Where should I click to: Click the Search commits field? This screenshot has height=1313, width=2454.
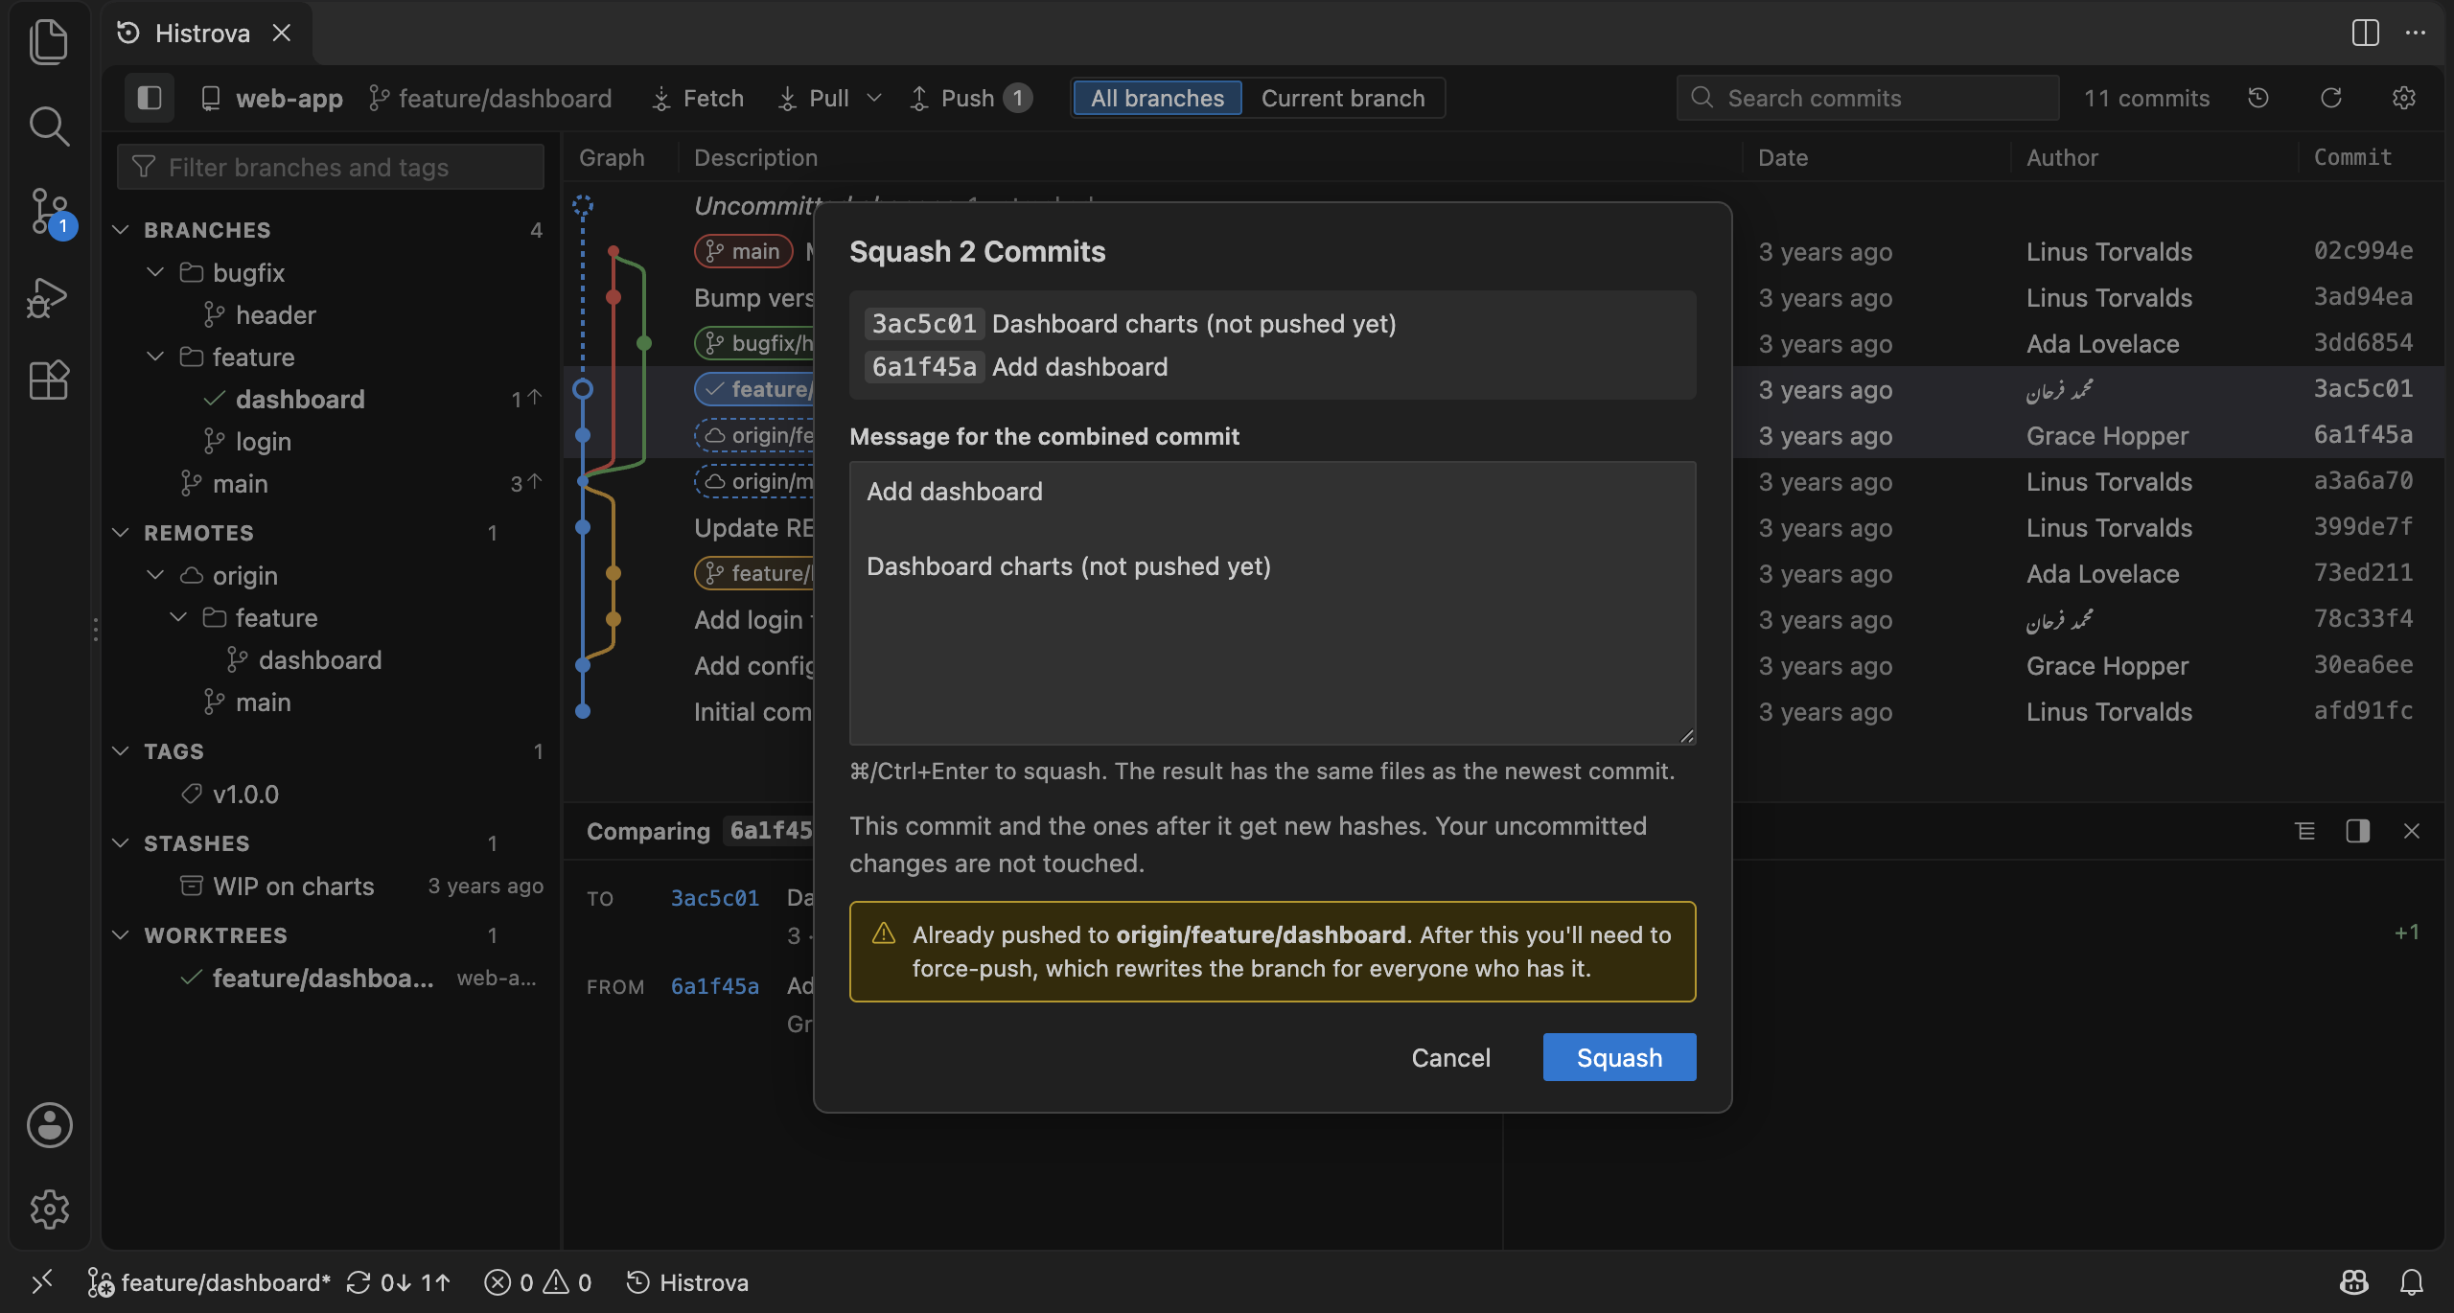(x=1867, y=98)
